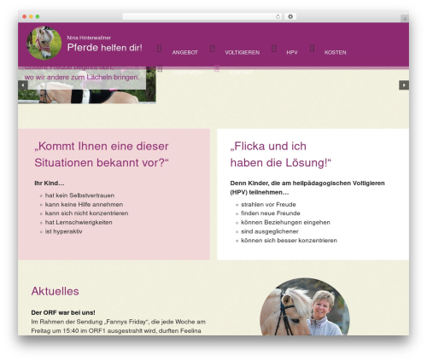Screen dimensions: 427x361
Task: Go to the HPV menu item
Action: tap(292, 53)
